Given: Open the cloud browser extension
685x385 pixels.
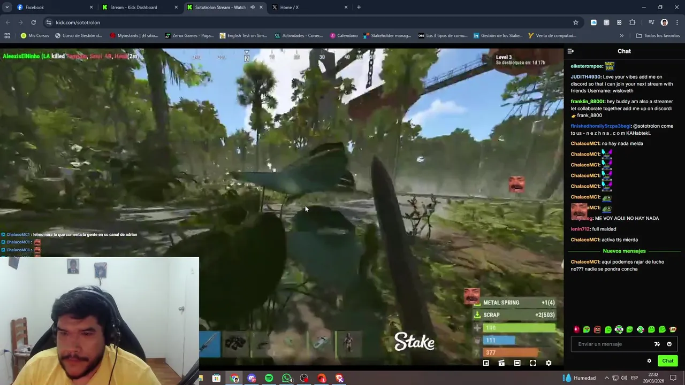Looking at the screenshot, I should 593,22.
